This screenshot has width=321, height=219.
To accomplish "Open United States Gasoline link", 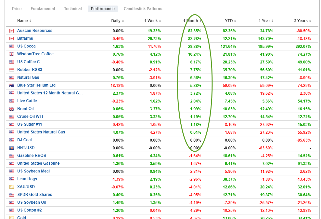I will pyautogui.click(x=38, y=163).
